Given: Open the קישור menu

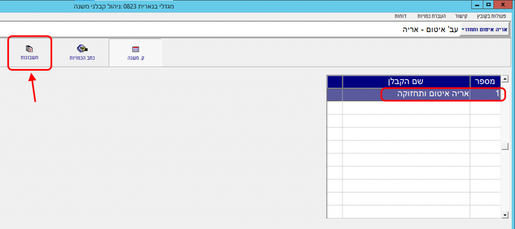Looking at the screenshot, I should click(x=461, y=17).
